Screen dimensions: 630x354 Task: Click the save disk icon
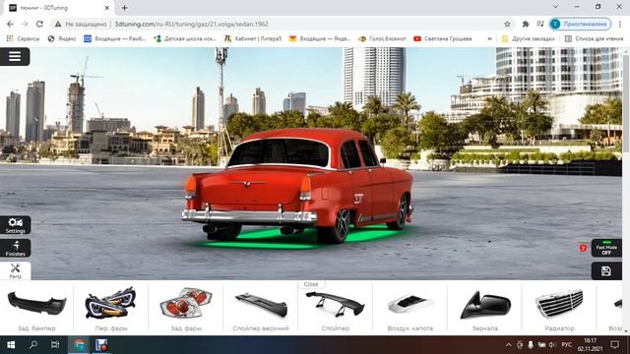(x=606, y=271)
